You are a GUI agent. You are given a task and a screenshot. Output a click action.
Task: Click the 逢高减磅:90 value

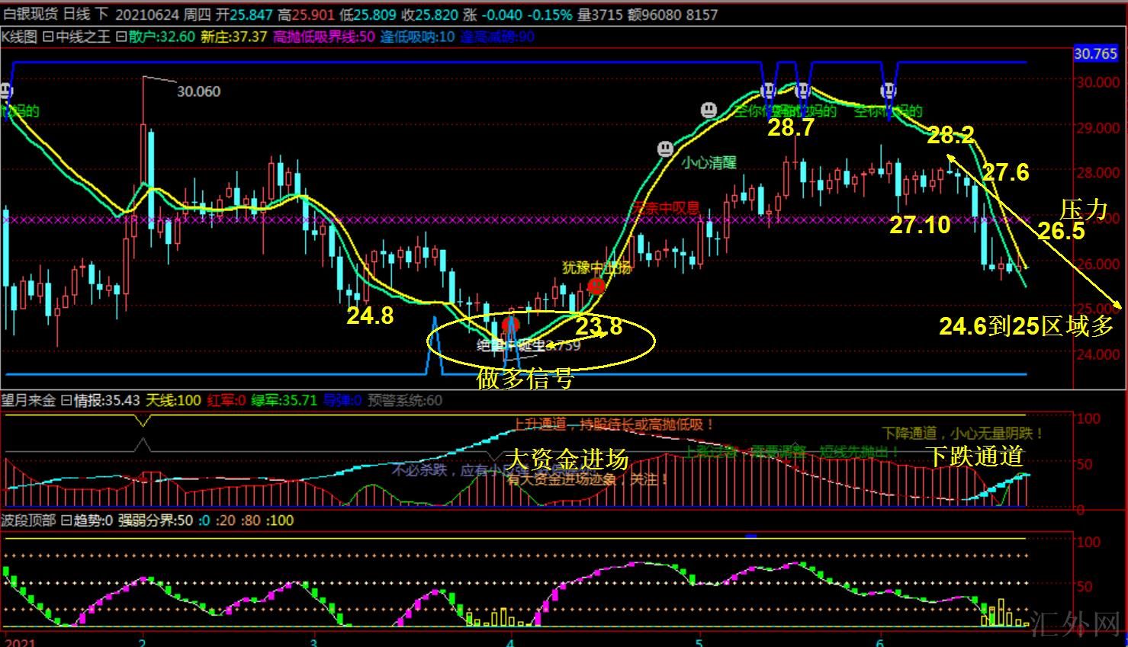[x=497, y=37]
